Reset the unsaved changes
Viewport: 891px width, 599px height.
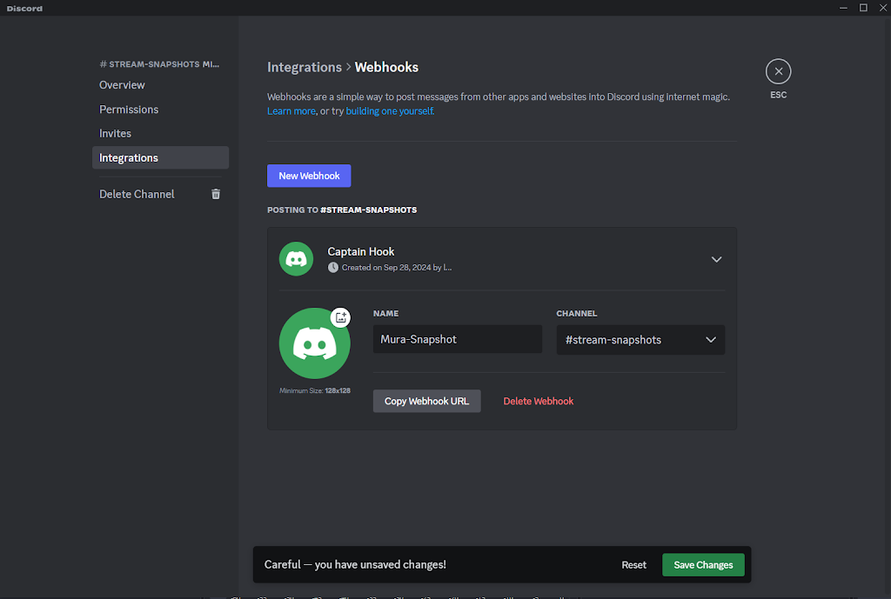(x=633, y=565)
